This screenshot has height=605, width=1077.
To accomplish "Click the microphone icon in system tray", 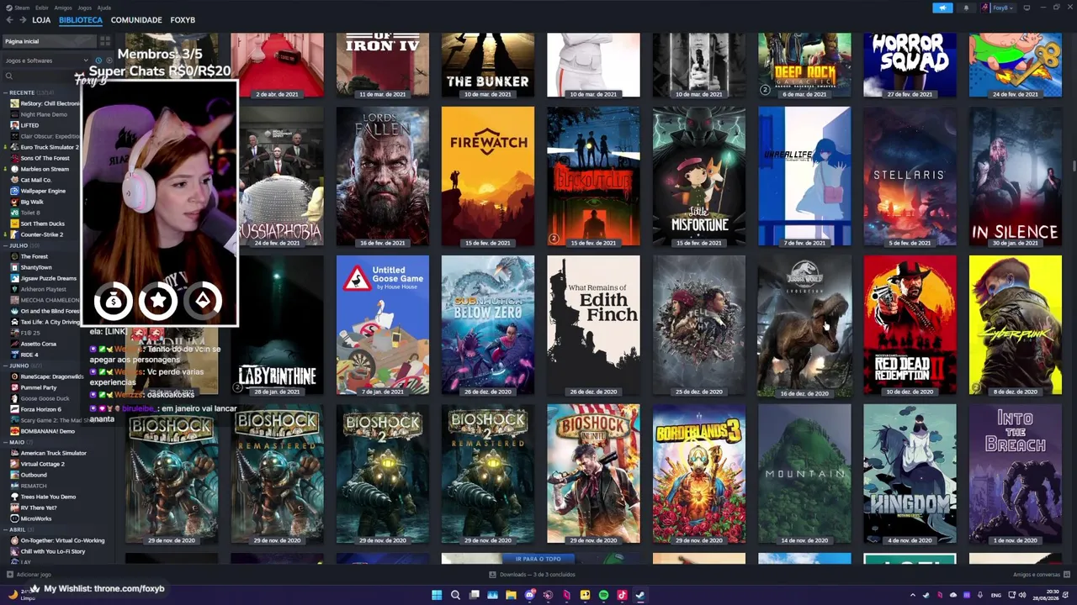I will [980, 595].
